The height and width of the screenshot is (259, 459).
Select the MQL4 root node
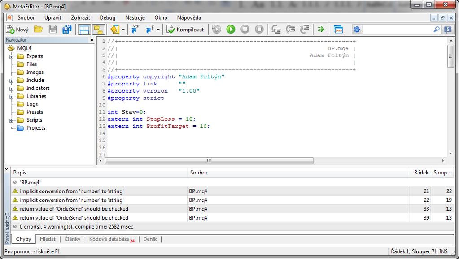click(24, 48)
